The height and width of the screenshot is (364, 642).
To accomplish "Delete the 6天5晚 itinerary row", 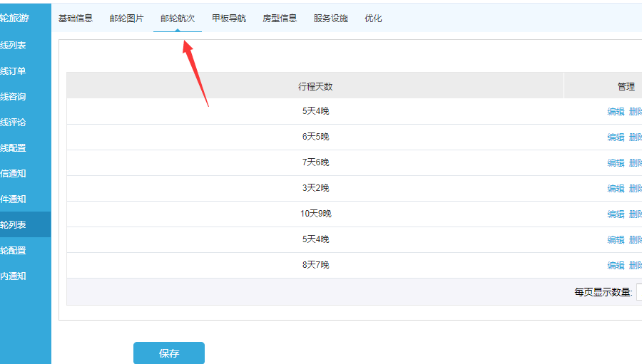I will [635, 137].
